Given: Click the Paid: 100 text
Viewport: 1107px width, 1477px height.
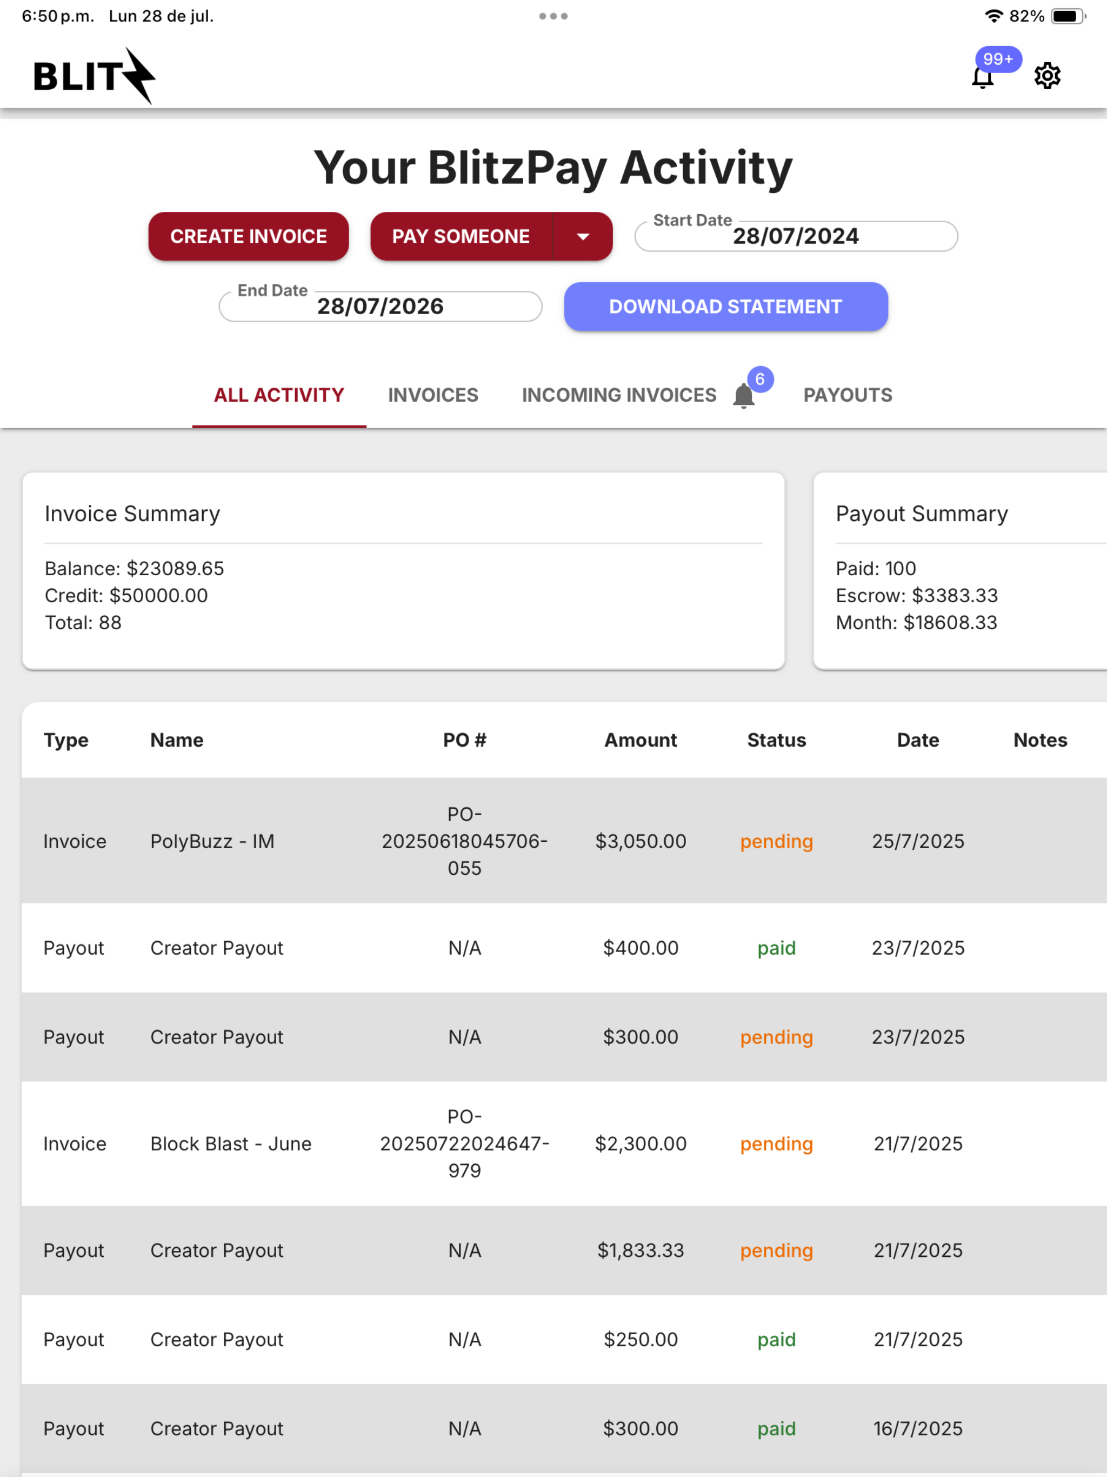Looking at the screenshot, I should click(876, 568).
